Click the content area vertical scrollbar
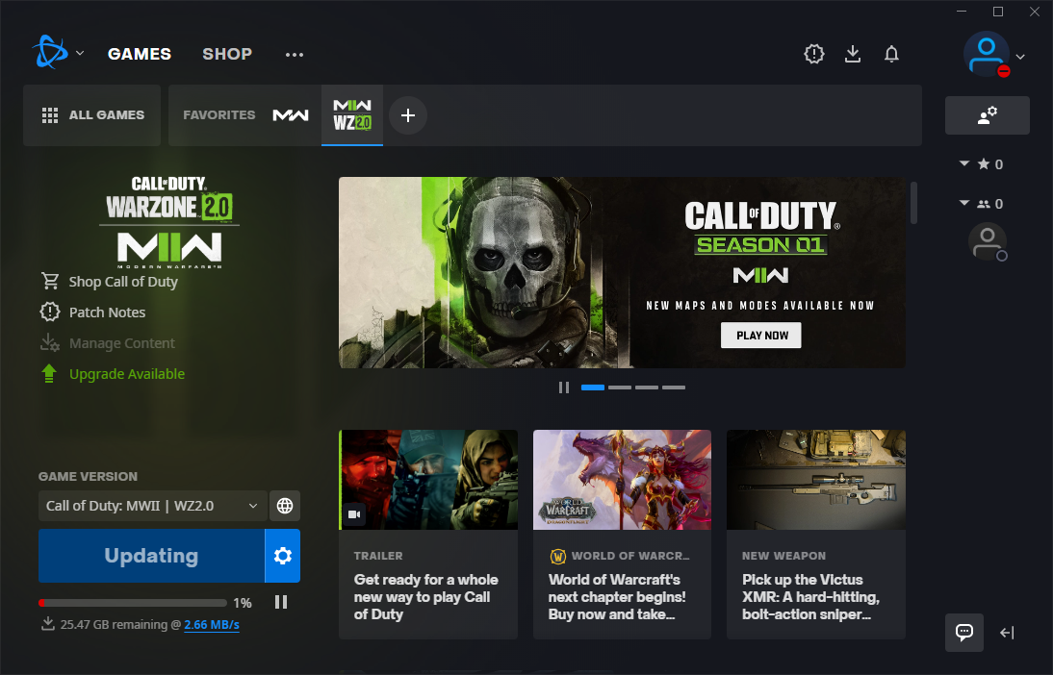The height and width of the screenshot is (675, 1053). [x=913, y=202]
